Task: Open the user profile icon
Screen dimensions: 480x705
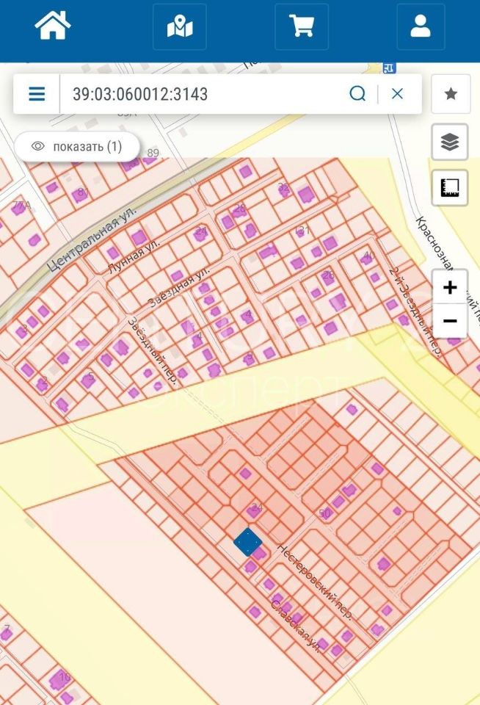Action: (x=421, y=26)
